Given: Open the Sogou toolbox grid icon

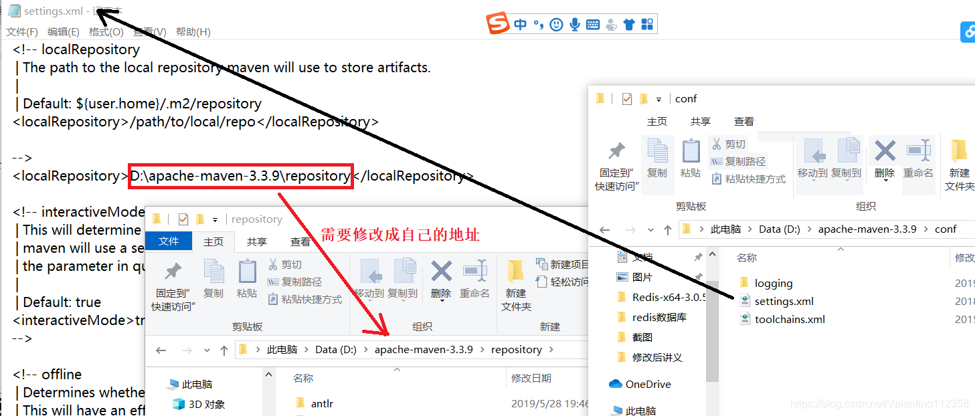Looking at the screenshot, I should coord(647,25).
